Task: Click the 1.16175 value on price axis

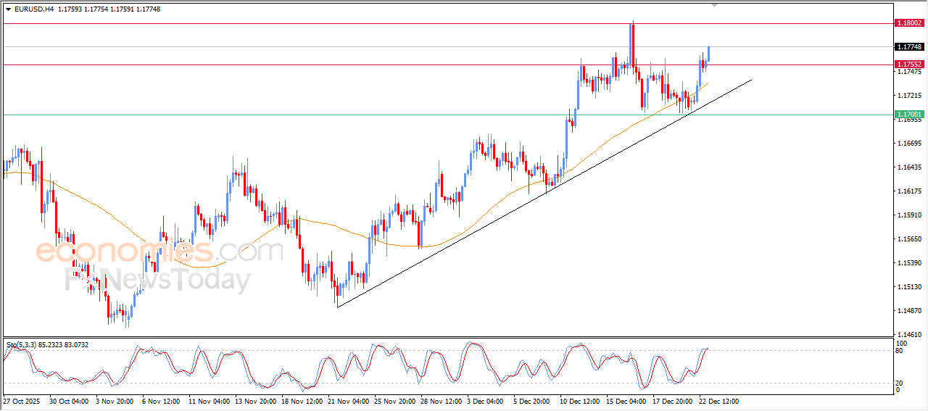Action: point(909,191)
